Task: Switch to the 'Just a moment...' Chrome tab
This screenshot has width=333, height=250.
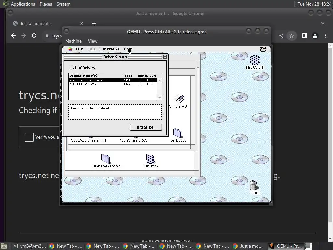Action: tap(48, 23)
